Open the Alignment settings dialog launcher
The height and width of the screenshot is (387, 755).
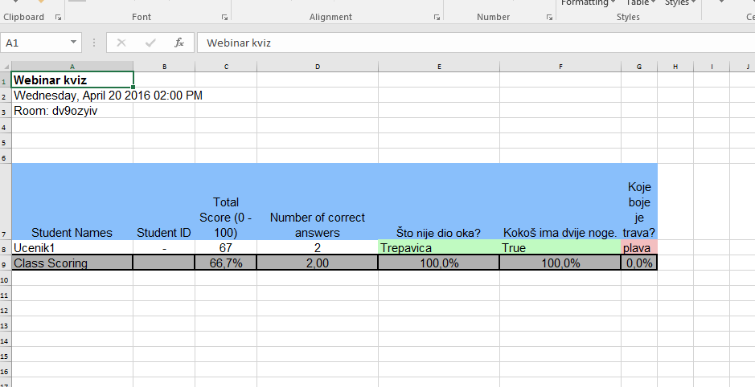tap(437, 17)
